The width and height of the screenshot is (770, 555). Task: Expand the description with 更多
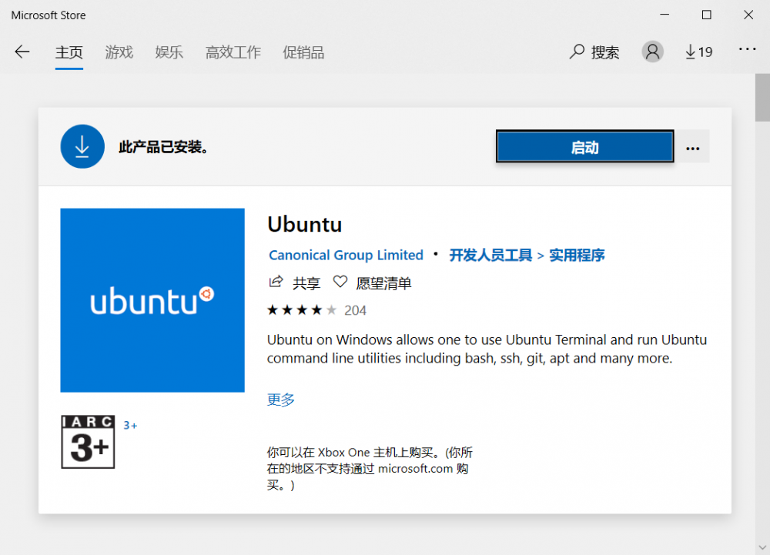(280, 399)
